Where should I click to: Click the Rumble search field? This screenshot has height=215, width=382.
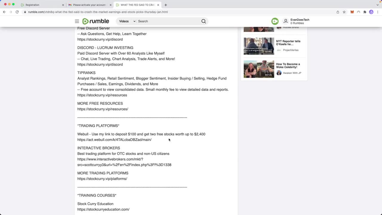click(x=169, y=21)
